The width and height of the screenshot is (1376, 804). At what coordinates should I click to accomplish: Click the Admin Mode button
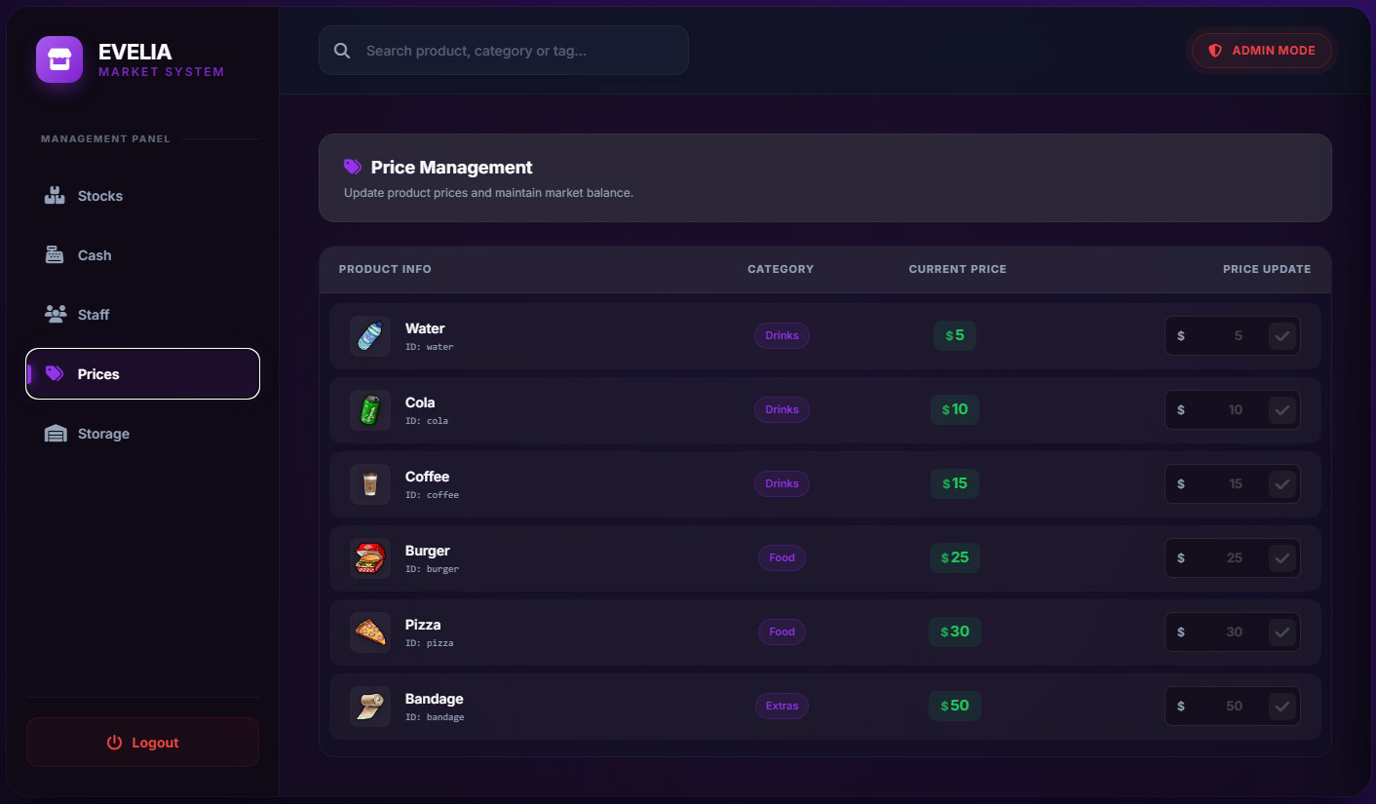click(1261, 50)
